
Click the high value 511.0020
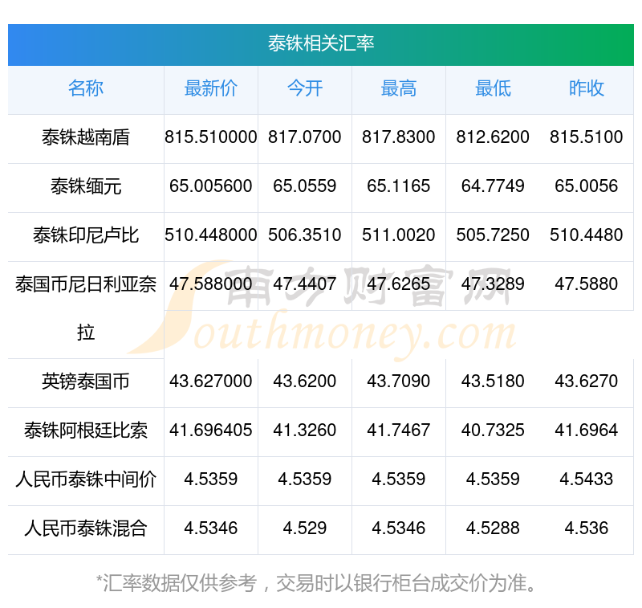[x=398, y=235]
